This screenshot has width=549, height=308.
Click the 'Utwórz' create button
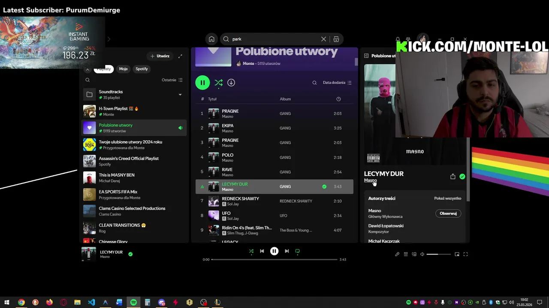click(160, 56)
